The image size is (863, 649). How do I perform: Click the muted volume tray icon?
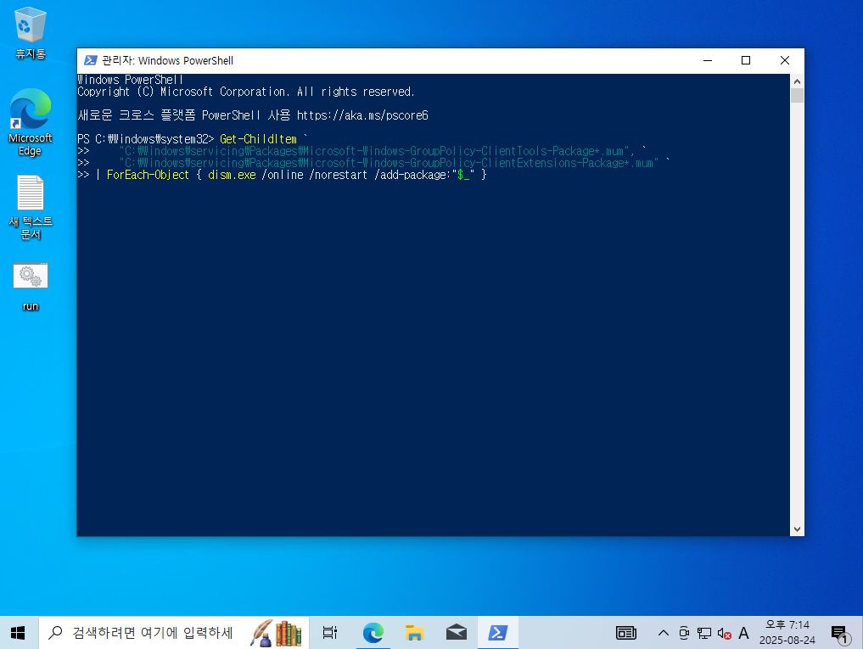tap(724, 633)
